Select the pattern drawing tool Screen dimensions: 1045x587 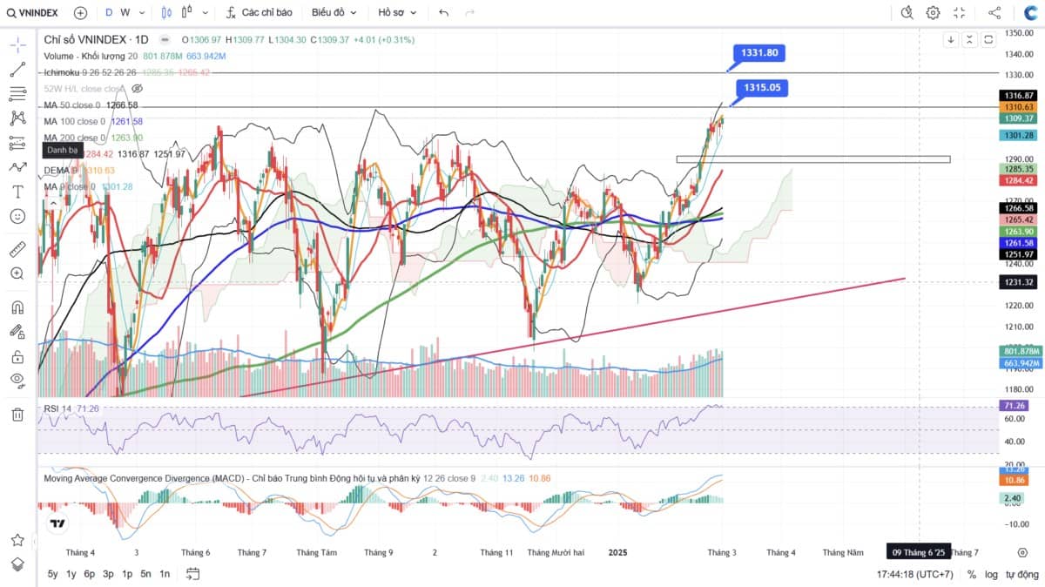[x=17, y=118]
